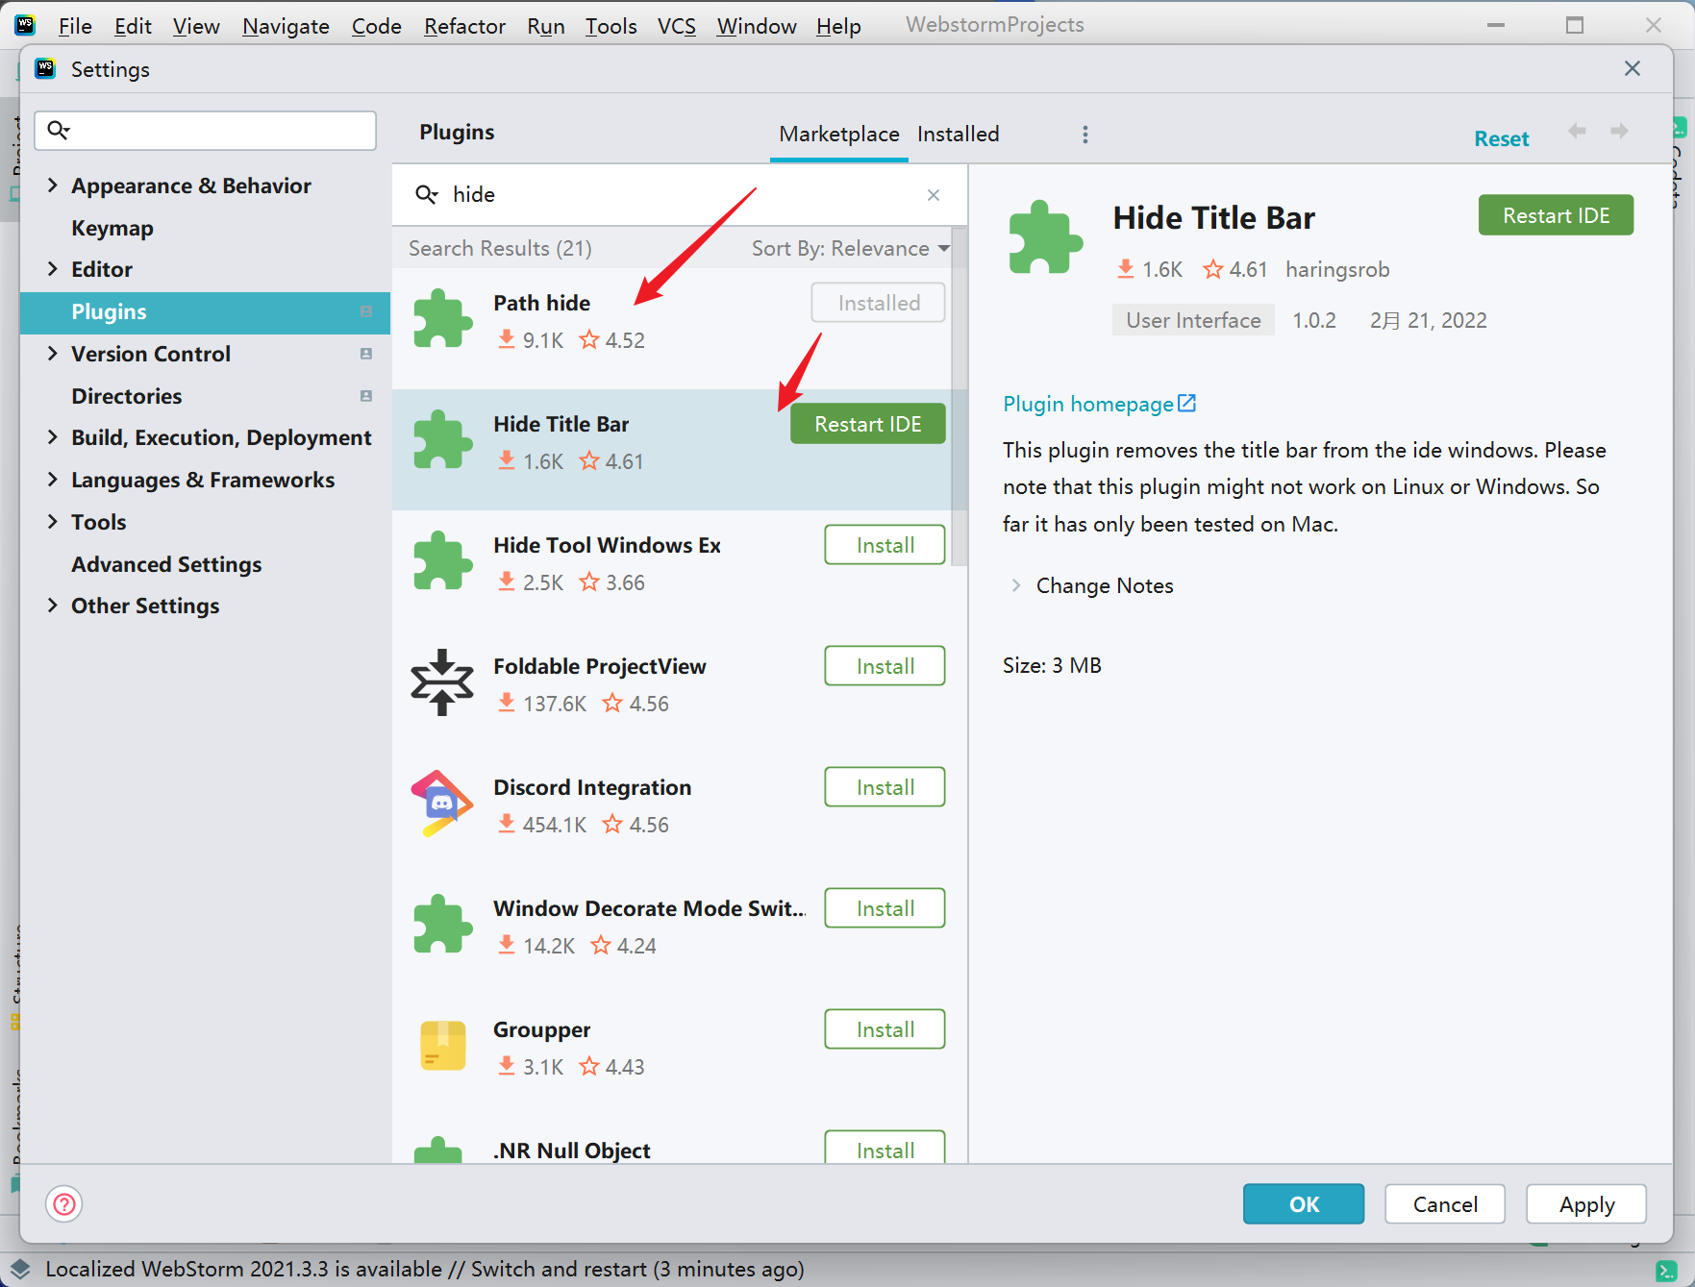Click the Foldable ProjectView plugin icon

point(442,681)
